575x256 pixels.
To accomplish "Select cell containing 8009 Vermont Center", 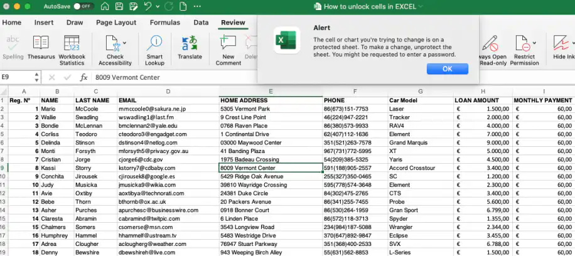I will coord(271,168).
